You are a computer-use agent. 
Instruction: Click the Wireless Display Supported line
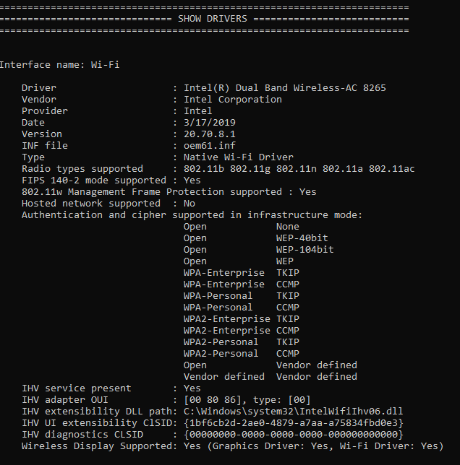pos(232,446)
